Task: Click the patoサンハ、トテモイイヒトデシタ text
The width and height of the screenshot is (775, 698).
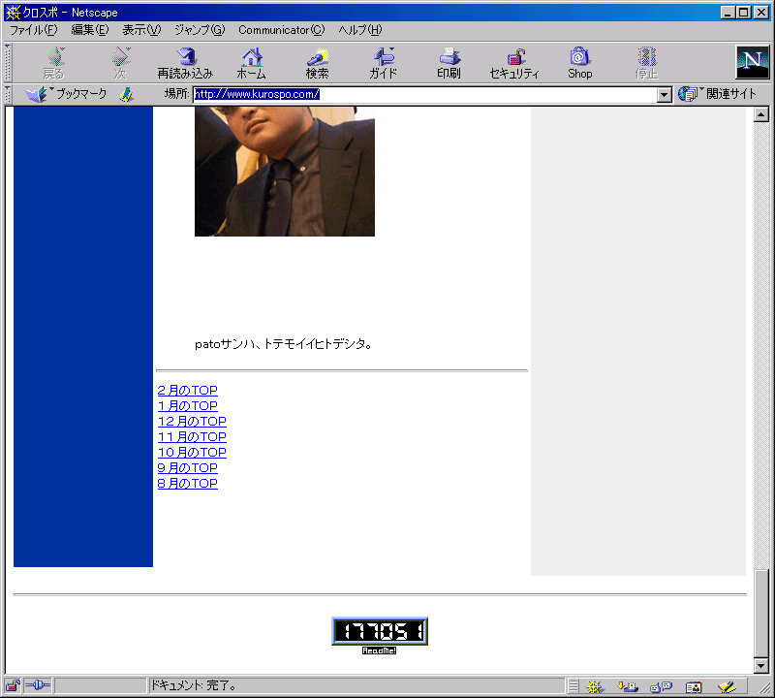Action: point(283,344)
